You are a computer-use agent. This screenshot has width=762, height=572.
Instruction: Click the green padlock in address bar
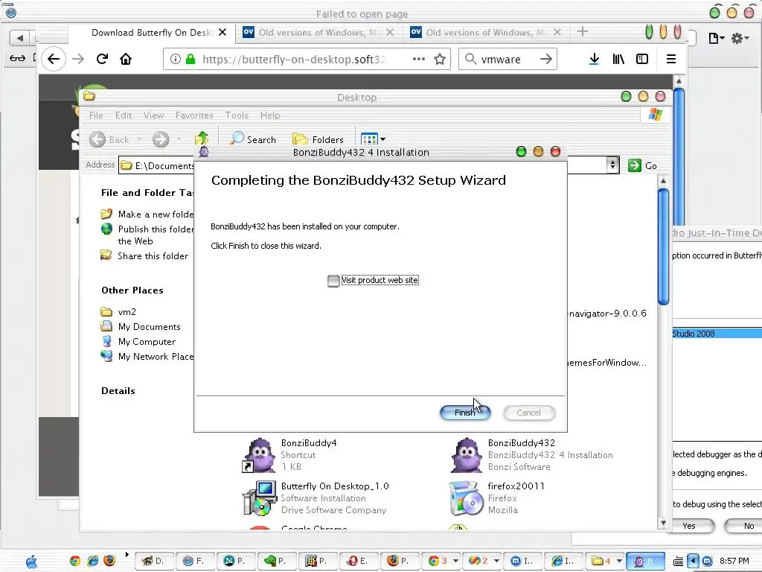pyautogui.click(x=190, y=59)
